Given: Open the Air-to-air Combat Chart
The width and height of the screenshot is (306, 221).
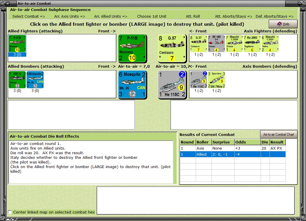Looking at the screenshot, I should coord(279,134).
